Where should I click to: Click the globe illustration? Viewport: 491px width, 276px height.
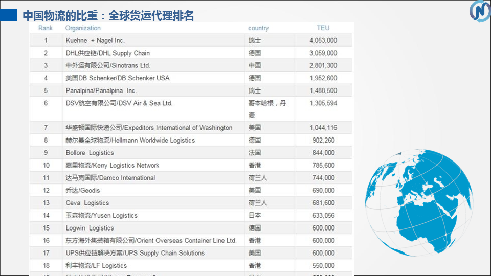click(419, 203)
